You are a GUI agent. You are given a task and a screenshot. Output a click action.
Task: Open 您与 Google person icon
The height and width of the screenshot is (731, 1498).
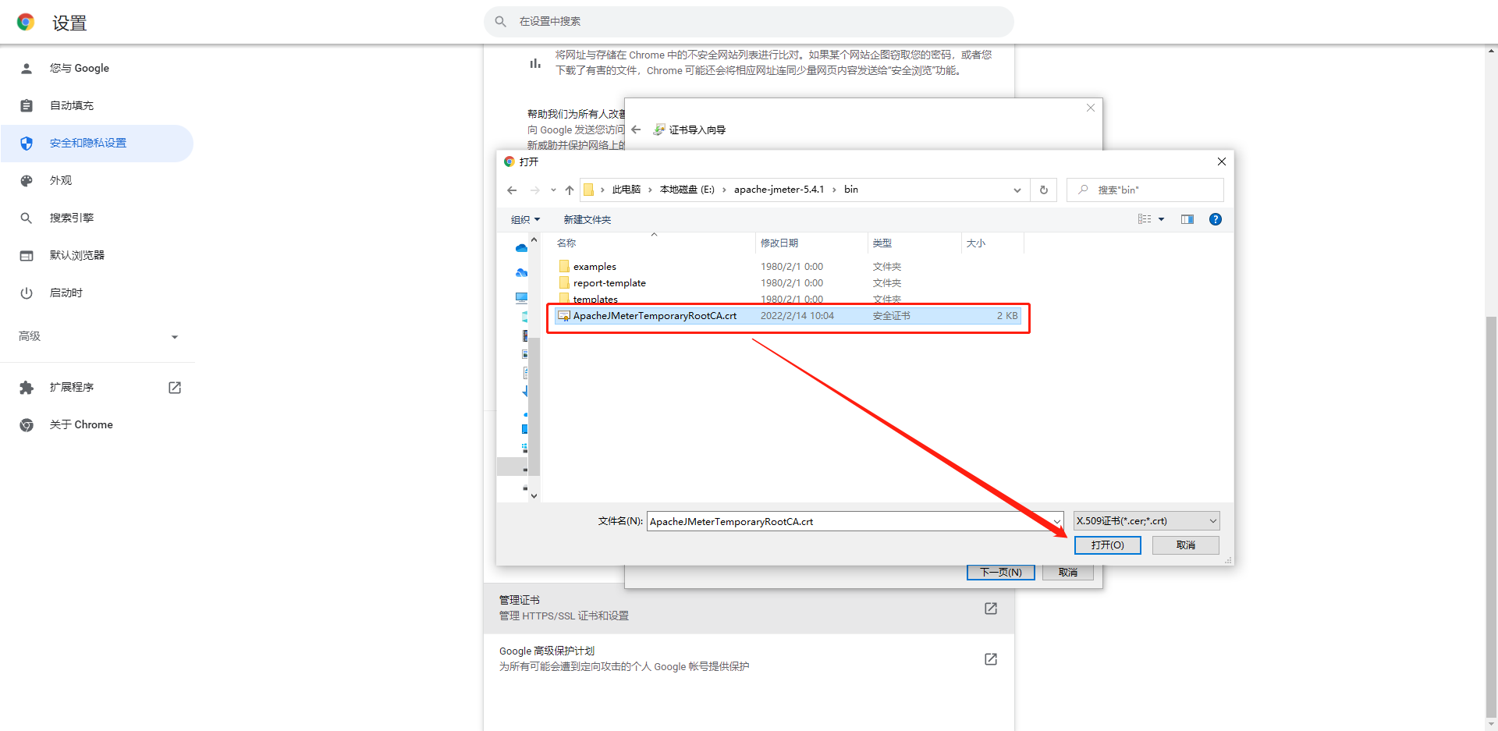tap(27, 69)
